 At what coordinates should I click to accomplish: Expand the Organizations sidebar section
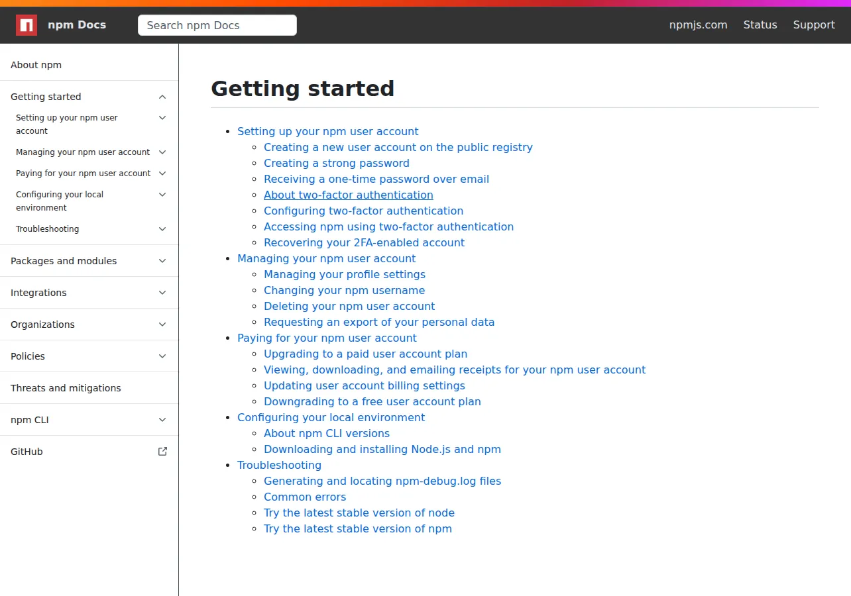162,324
